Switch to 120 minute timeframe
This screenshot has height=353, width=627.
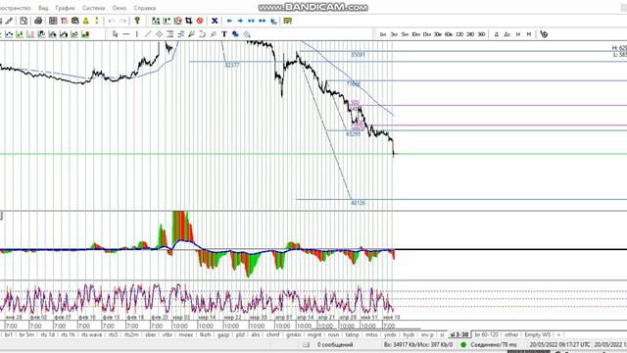click(459, 34)
